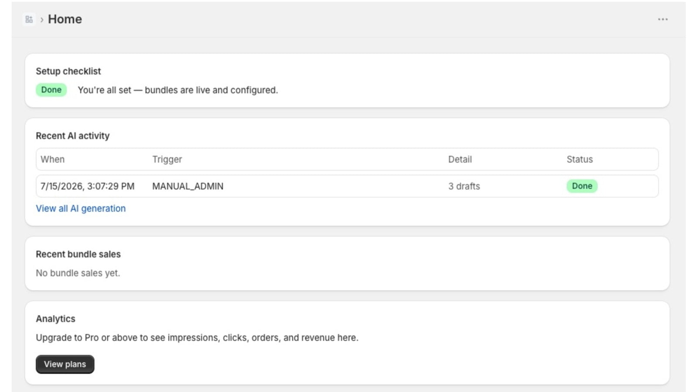Click the breadcrumb chevron before Home
The height and width of the screenshot is (392, 697).
point(42,20)
